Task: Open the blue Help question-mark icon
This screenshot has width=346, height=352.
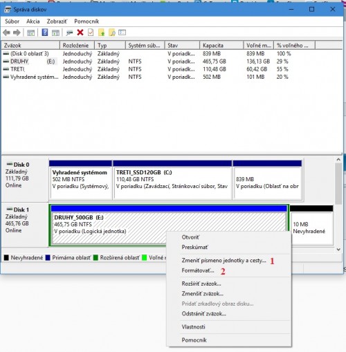Action: pos(45,33)
